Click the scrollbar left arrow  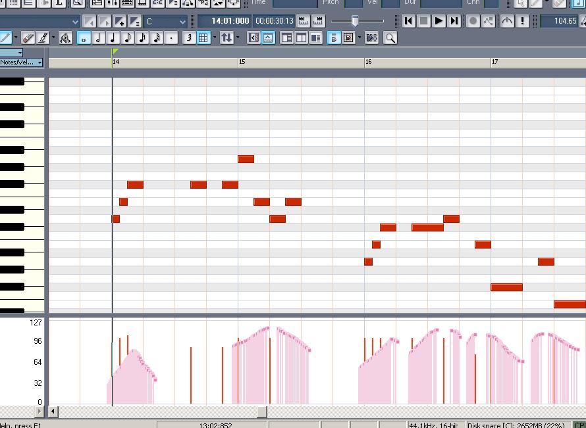click(53, 412)
